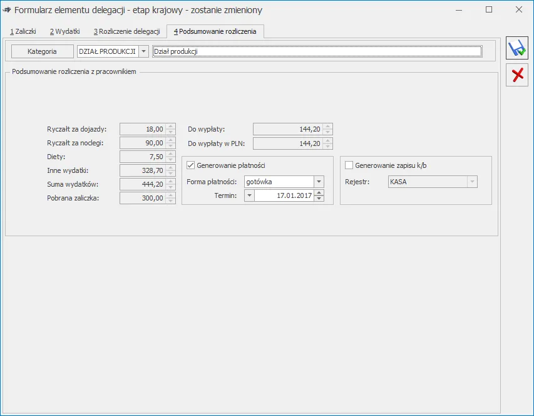
Task: Uncheck Generowanie płatności checkbox
Action: (191, 165)
